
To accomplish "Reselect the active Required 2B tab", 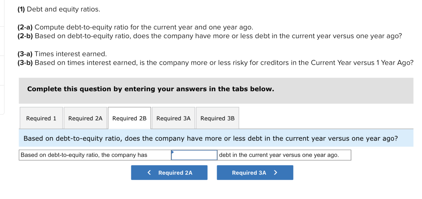I will (x=129, y=118).
